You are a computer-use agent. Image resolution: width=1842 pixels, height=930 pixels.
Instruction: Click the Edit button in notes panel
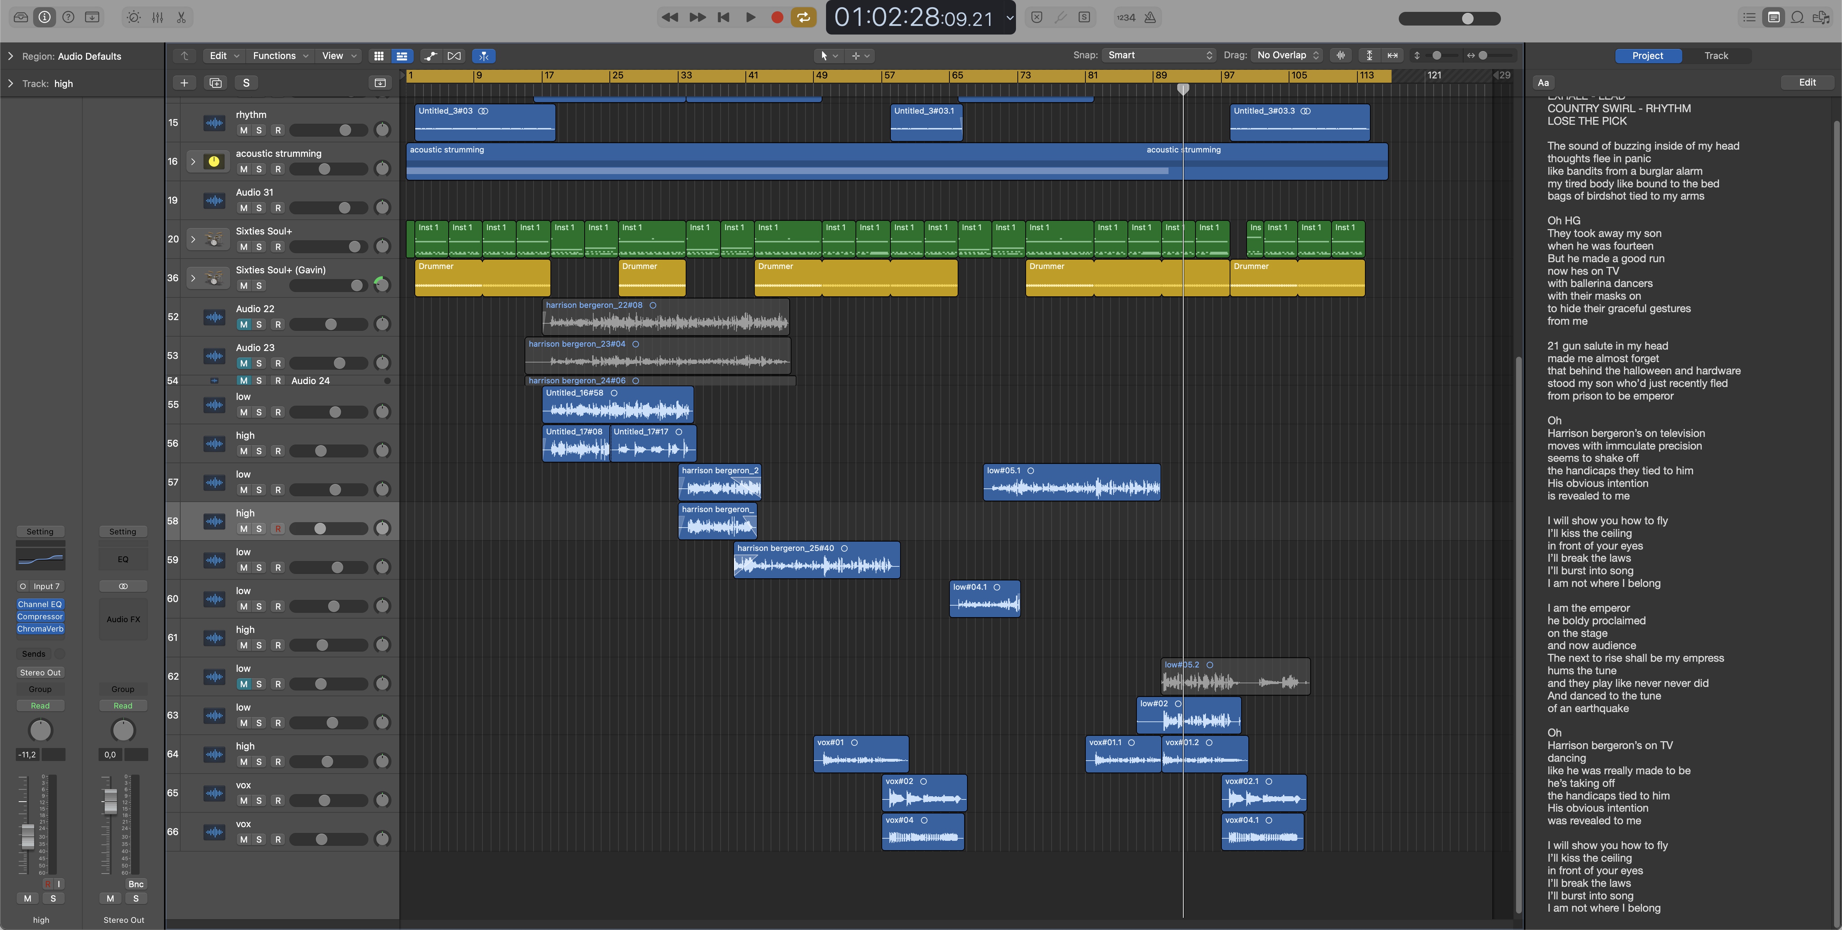[x=1807, y=82]
